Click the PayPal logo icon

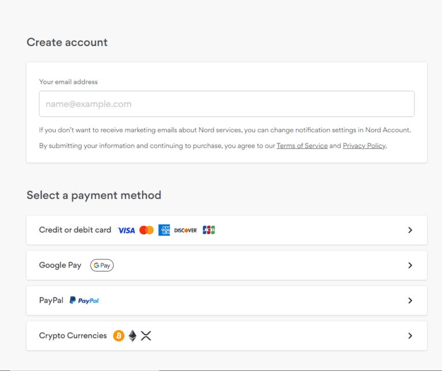click(84, 300)
